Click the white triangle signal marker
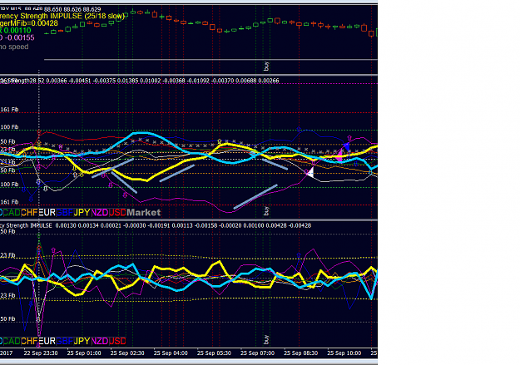 (310, 172)
